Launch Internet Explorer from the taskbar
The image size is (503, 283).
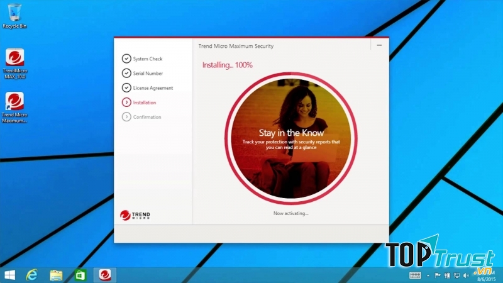32,275
